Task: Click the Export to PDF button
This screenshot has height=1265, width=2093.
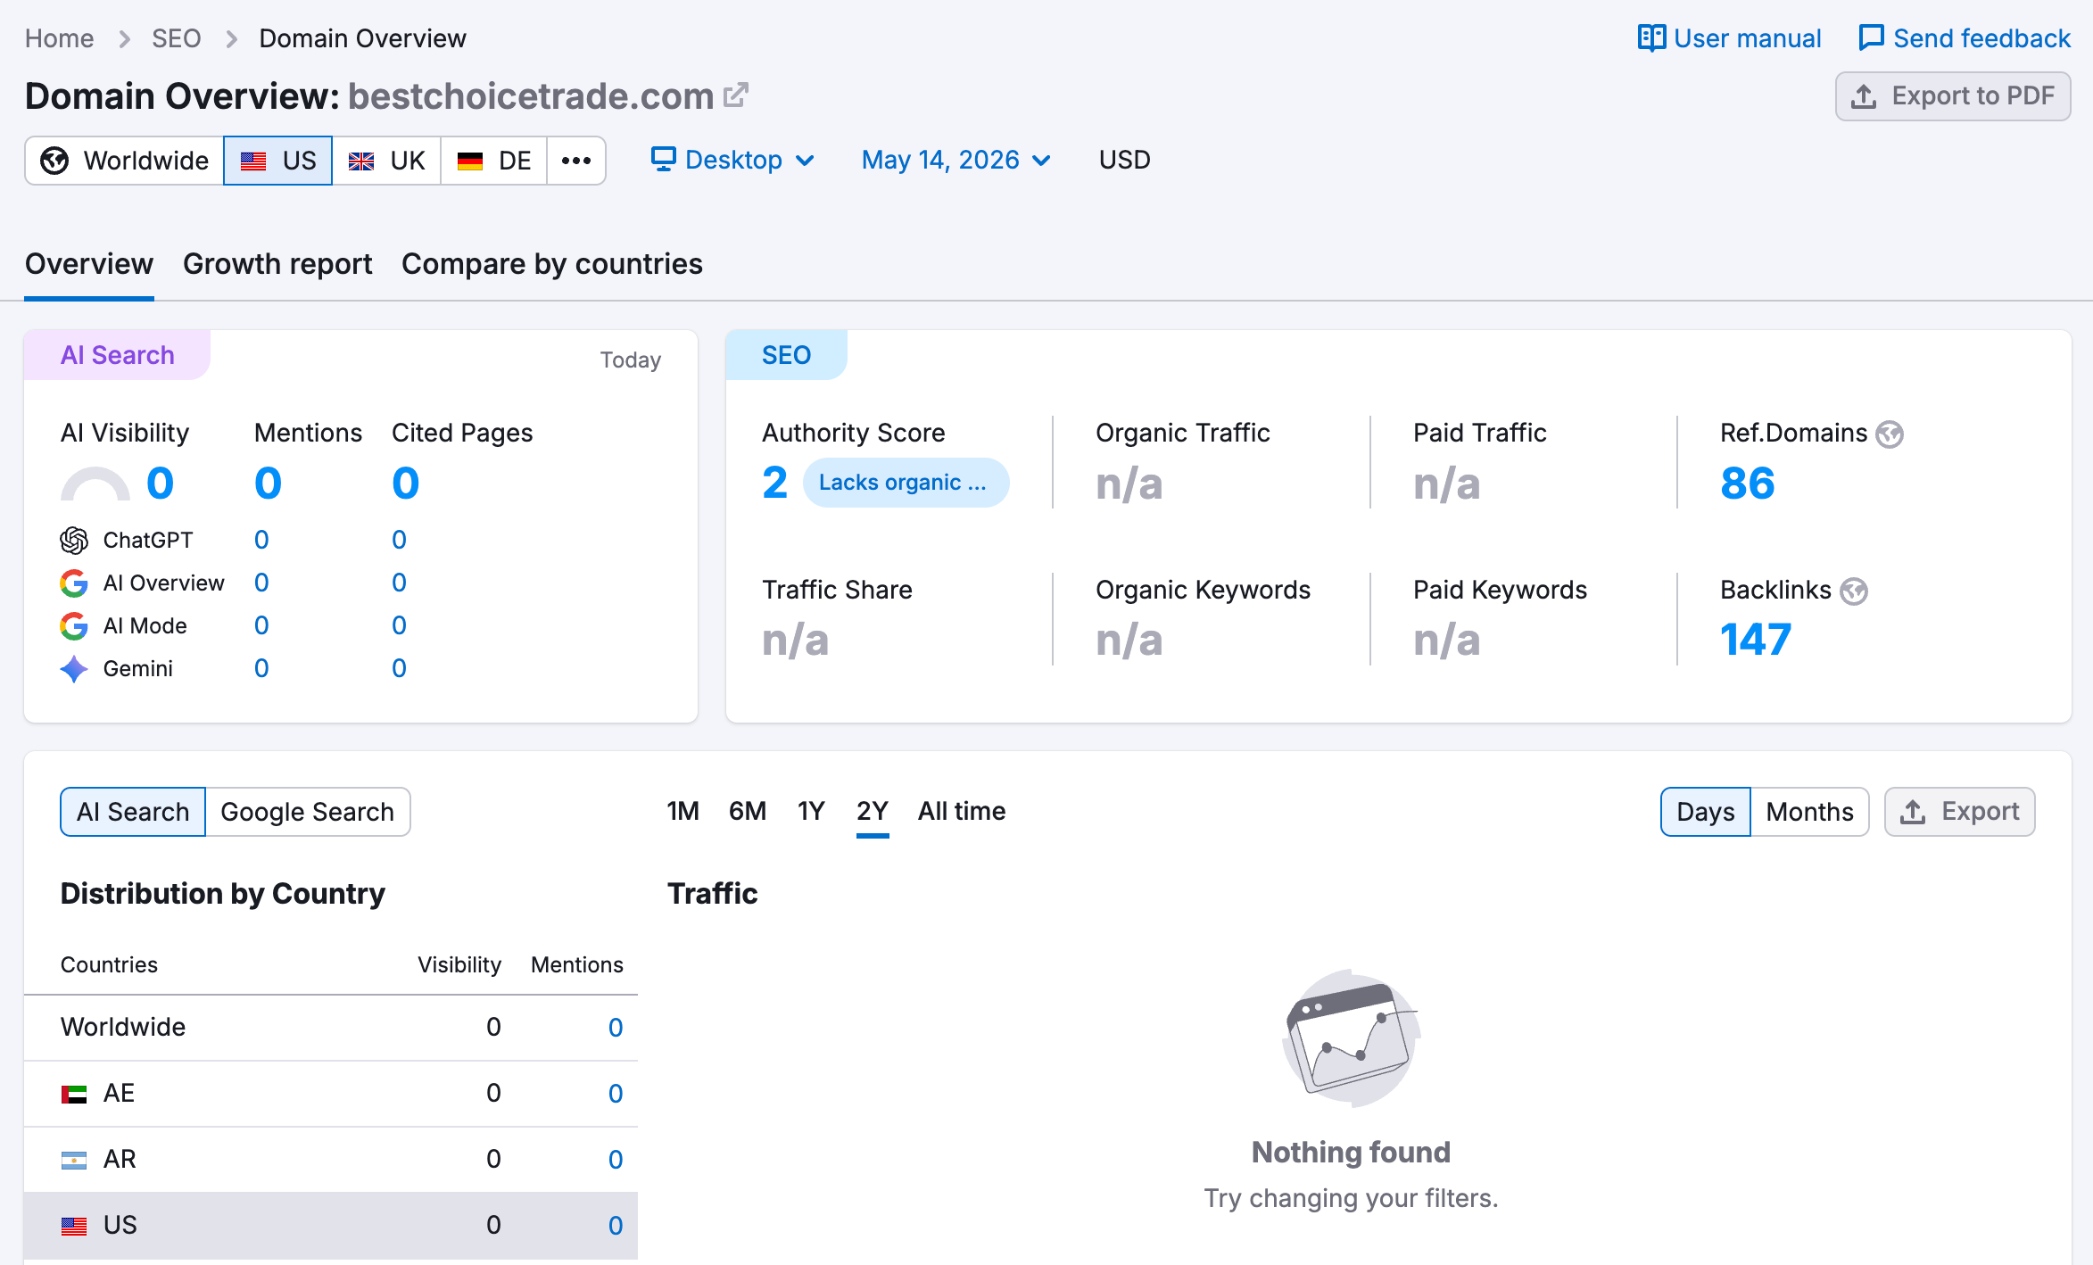Action: tap(1953, 95)
